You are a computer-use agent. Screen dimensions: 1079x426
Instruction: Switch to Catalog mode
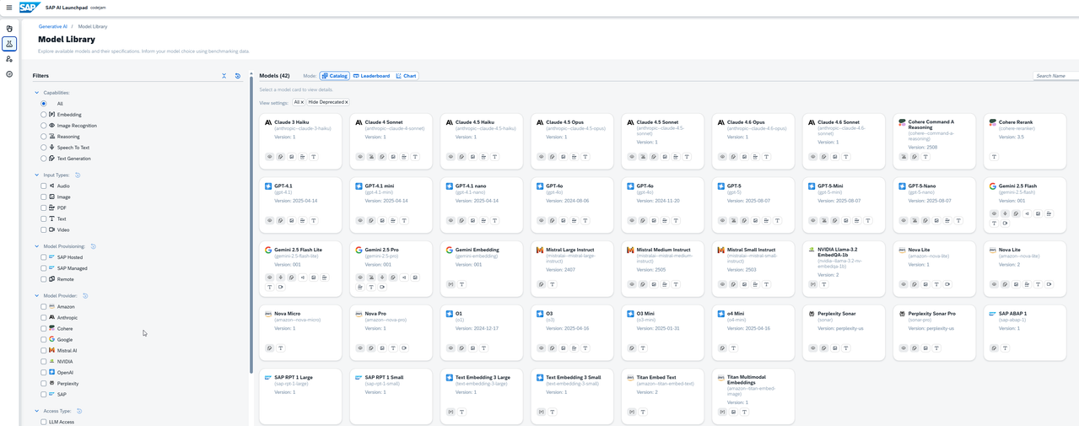335,76
